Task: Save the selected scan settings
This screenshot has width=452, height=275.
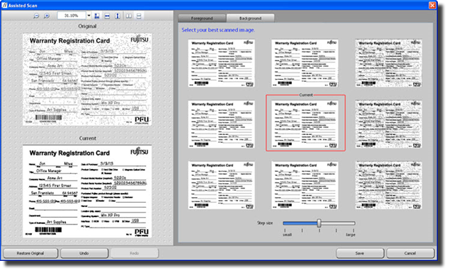Action: coord(359,253)
